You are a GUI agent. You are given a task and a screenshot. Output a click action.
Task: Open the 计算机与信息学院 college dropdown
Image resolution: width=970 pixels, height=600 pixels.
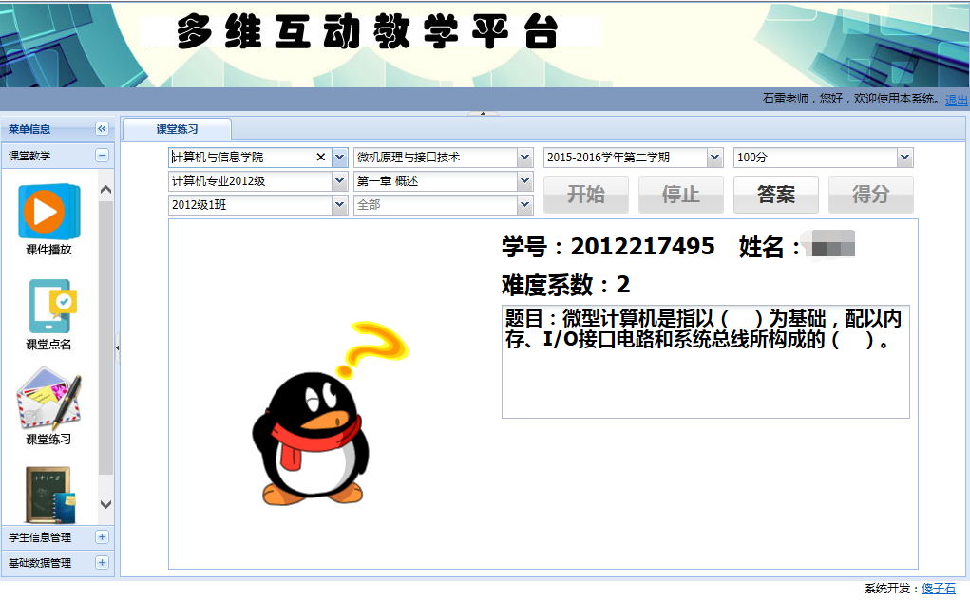pos(339,157)
